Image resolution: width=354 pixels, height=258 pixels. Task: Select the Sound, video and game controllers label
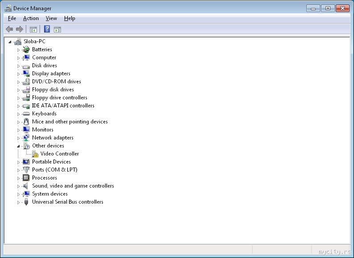[73, 186]
